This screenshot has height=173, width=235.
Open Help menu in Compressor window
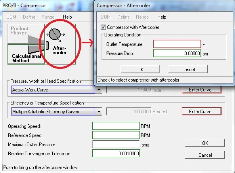click(x=67, y=17)
